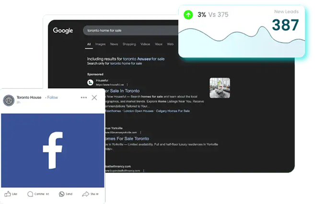Click the Sponsored label
Image resolution: width=315 pixels, height=204 pixels.
95,74
